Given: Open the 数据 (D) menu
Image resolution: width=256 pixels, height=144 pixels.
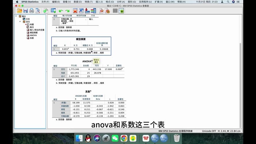Looking at the screenshot, I should pos(78,2).
